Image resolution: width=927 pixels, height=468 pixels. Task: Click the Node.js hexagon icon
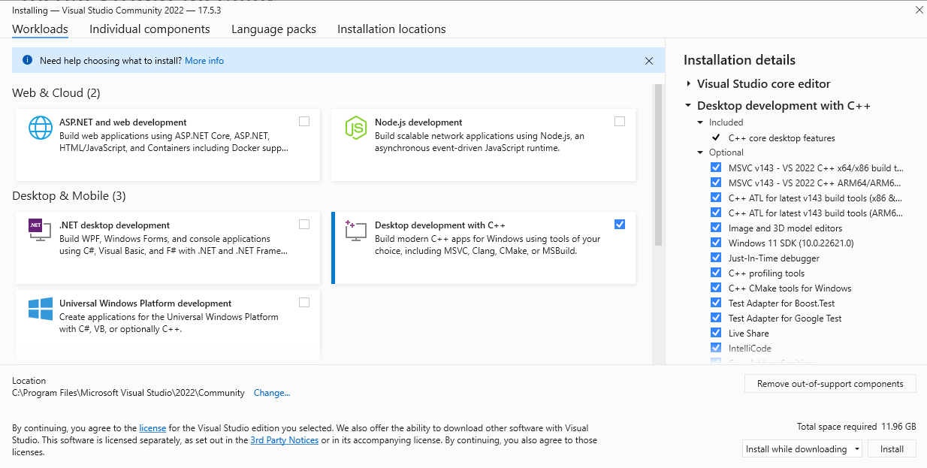[356, 128]
